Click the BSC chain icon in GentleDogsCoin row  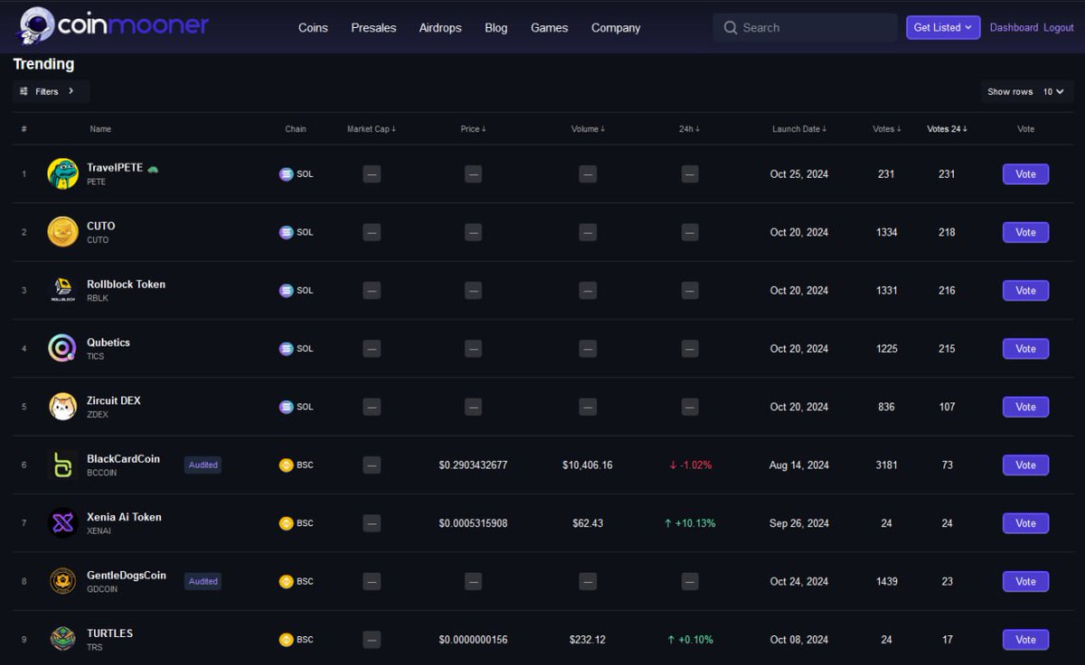pos(286,582)
